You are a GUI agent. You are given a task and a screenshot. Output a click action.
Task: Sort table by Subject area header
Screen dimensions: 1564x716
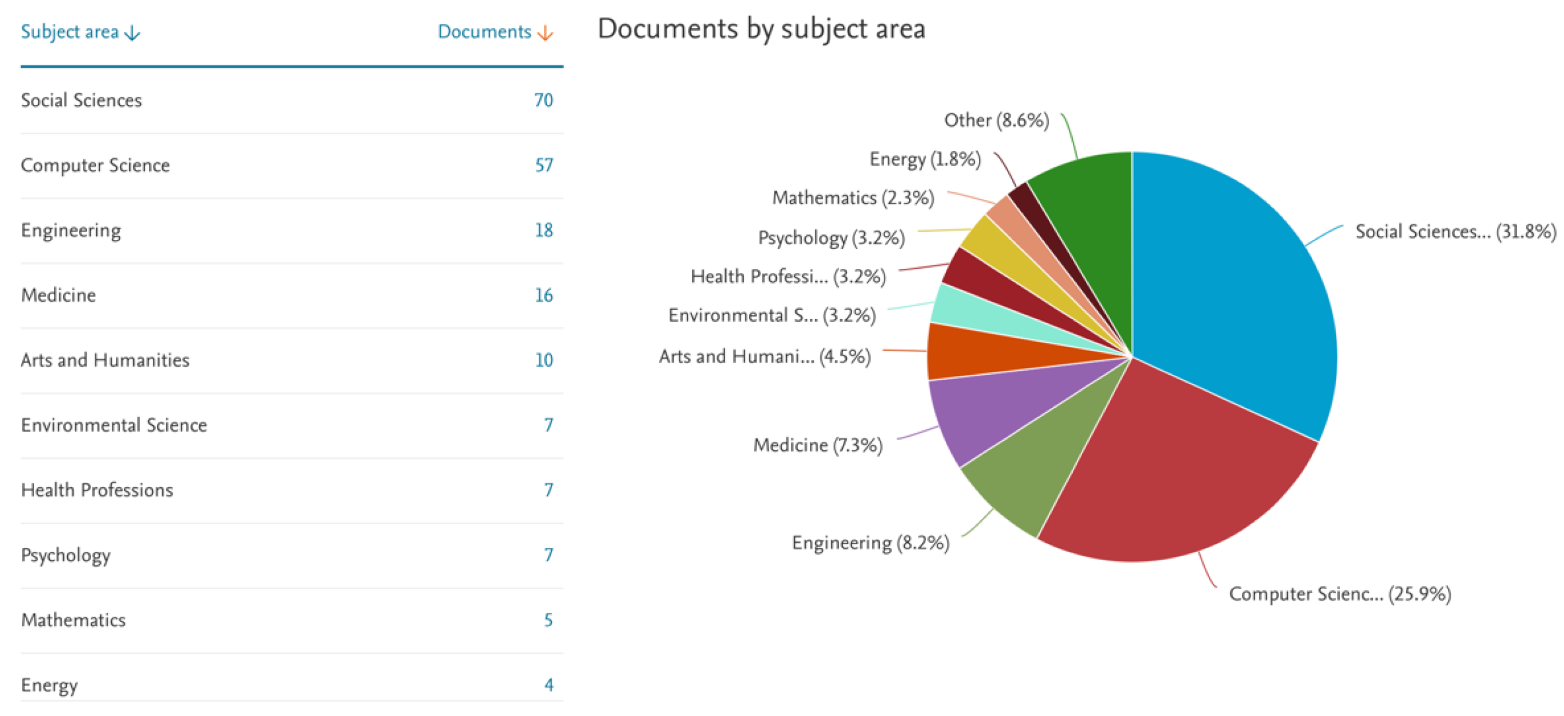pos(69,32)
